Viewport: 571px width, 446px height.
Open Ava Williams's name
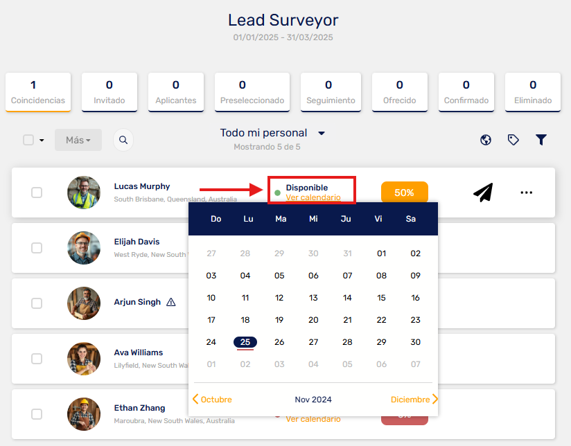[x=139, y=353]
